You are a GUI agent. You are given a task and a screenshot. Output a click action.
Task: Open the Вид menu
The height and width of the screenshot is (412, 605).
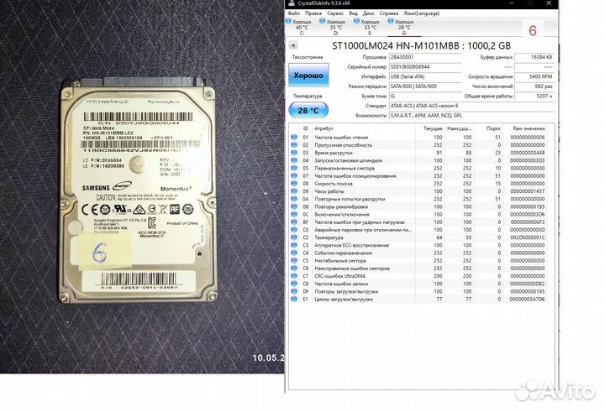coord(353,13)
